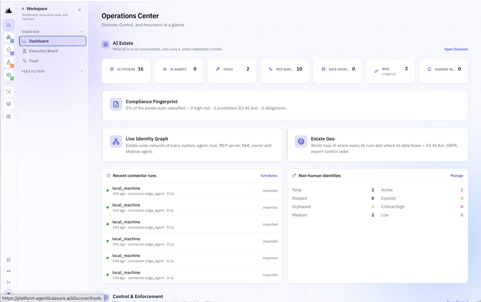Open the Compliance Fingerprint card title
481x302 pixels.
[x=152, y=102]
